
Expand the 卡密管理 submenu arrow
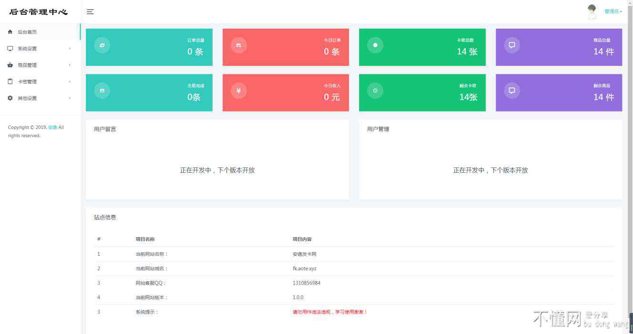[x=70, y=82]
